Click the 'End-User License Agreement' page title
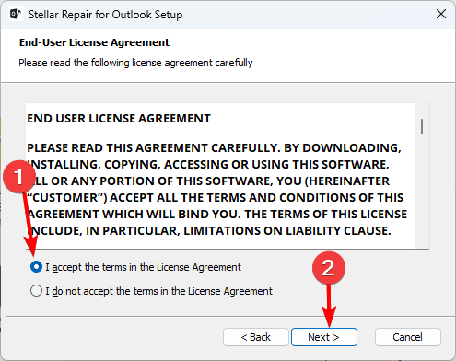This screenshot has width=456, height=361. (x=94, y=42)
